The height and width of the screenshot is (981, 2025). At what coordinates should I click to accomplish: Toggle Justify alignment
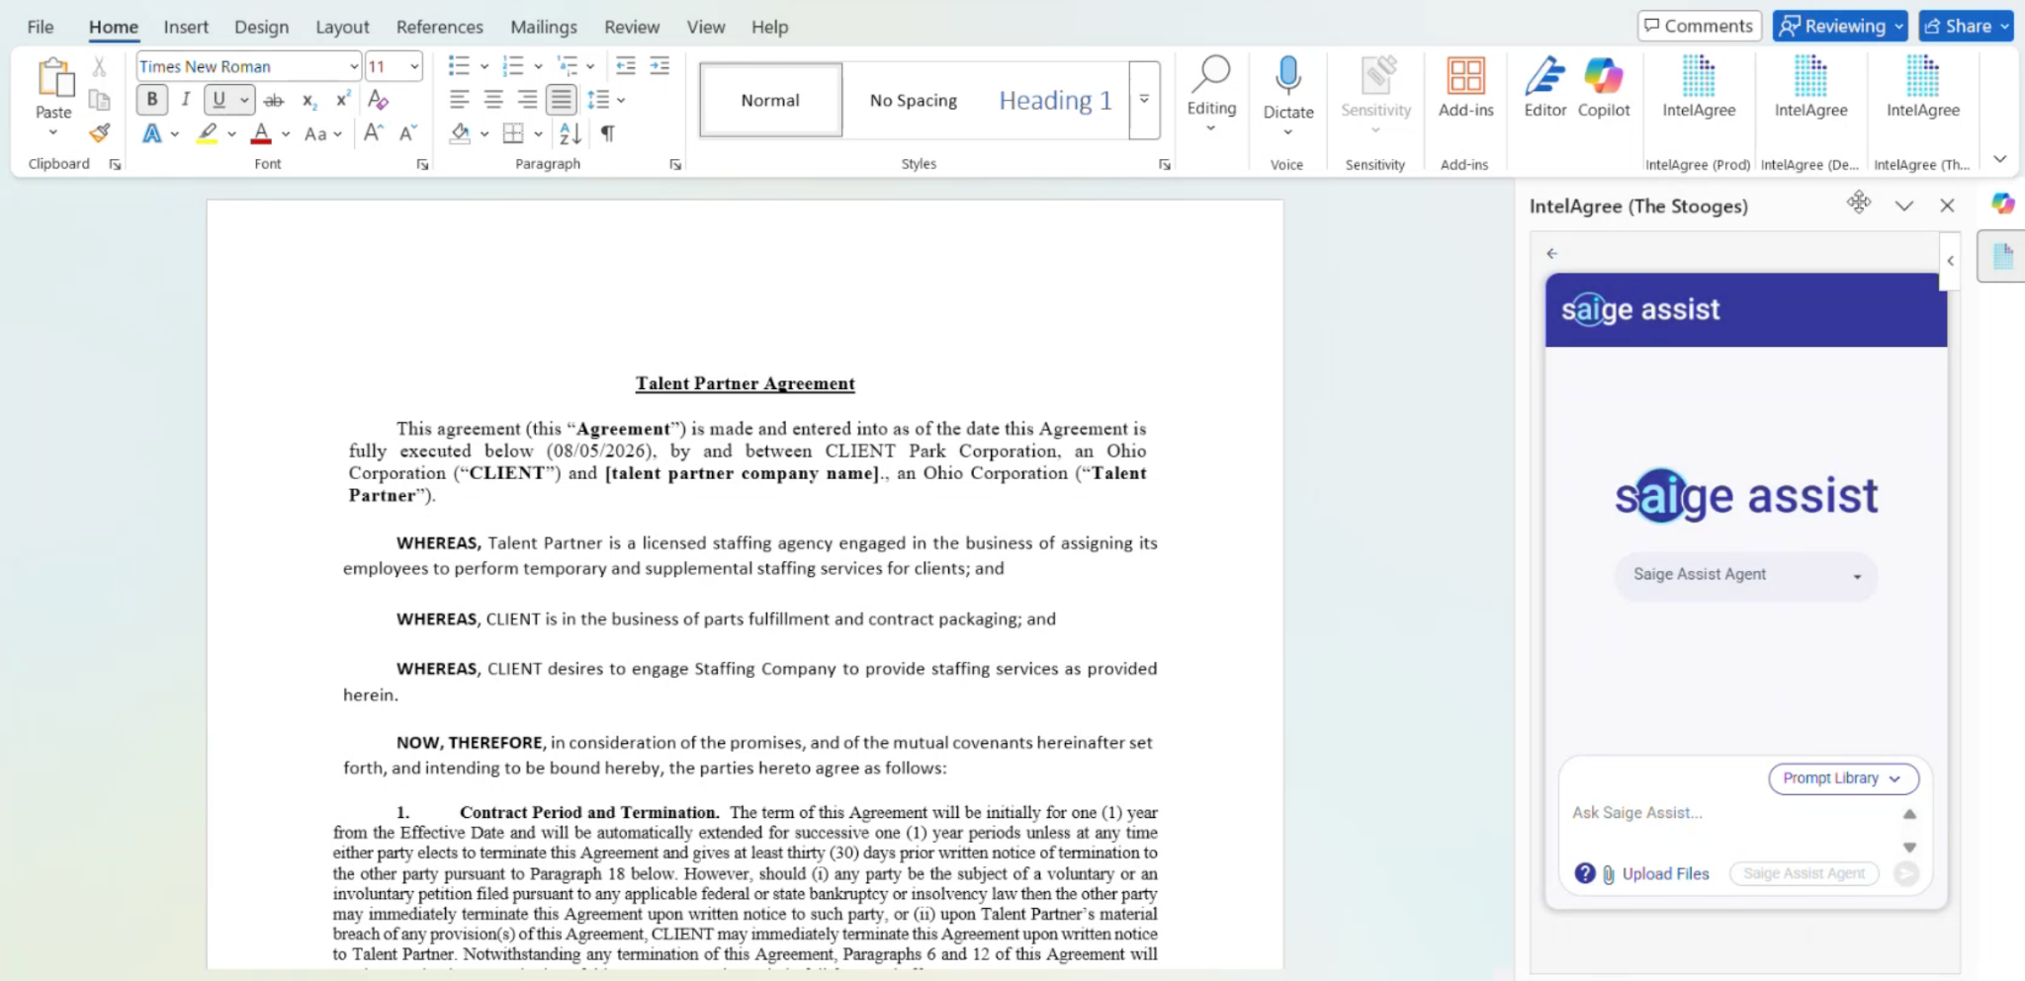(561, 100)
